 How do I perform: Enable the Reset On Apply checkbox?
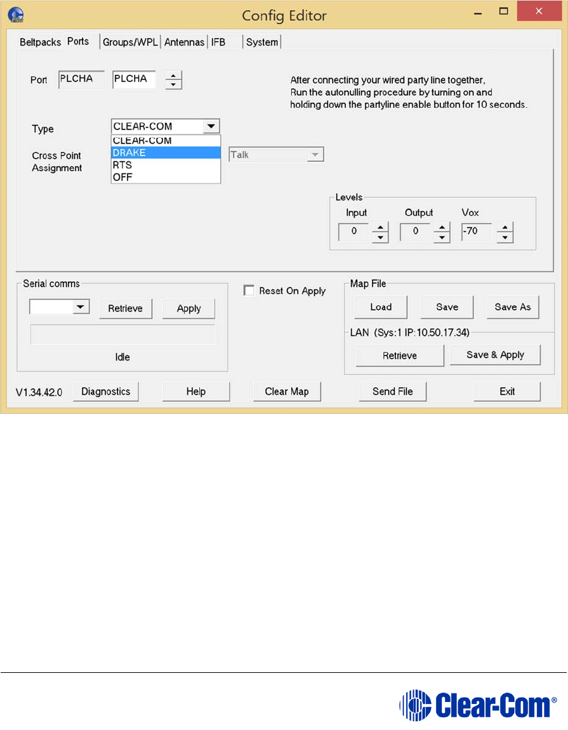249,291
